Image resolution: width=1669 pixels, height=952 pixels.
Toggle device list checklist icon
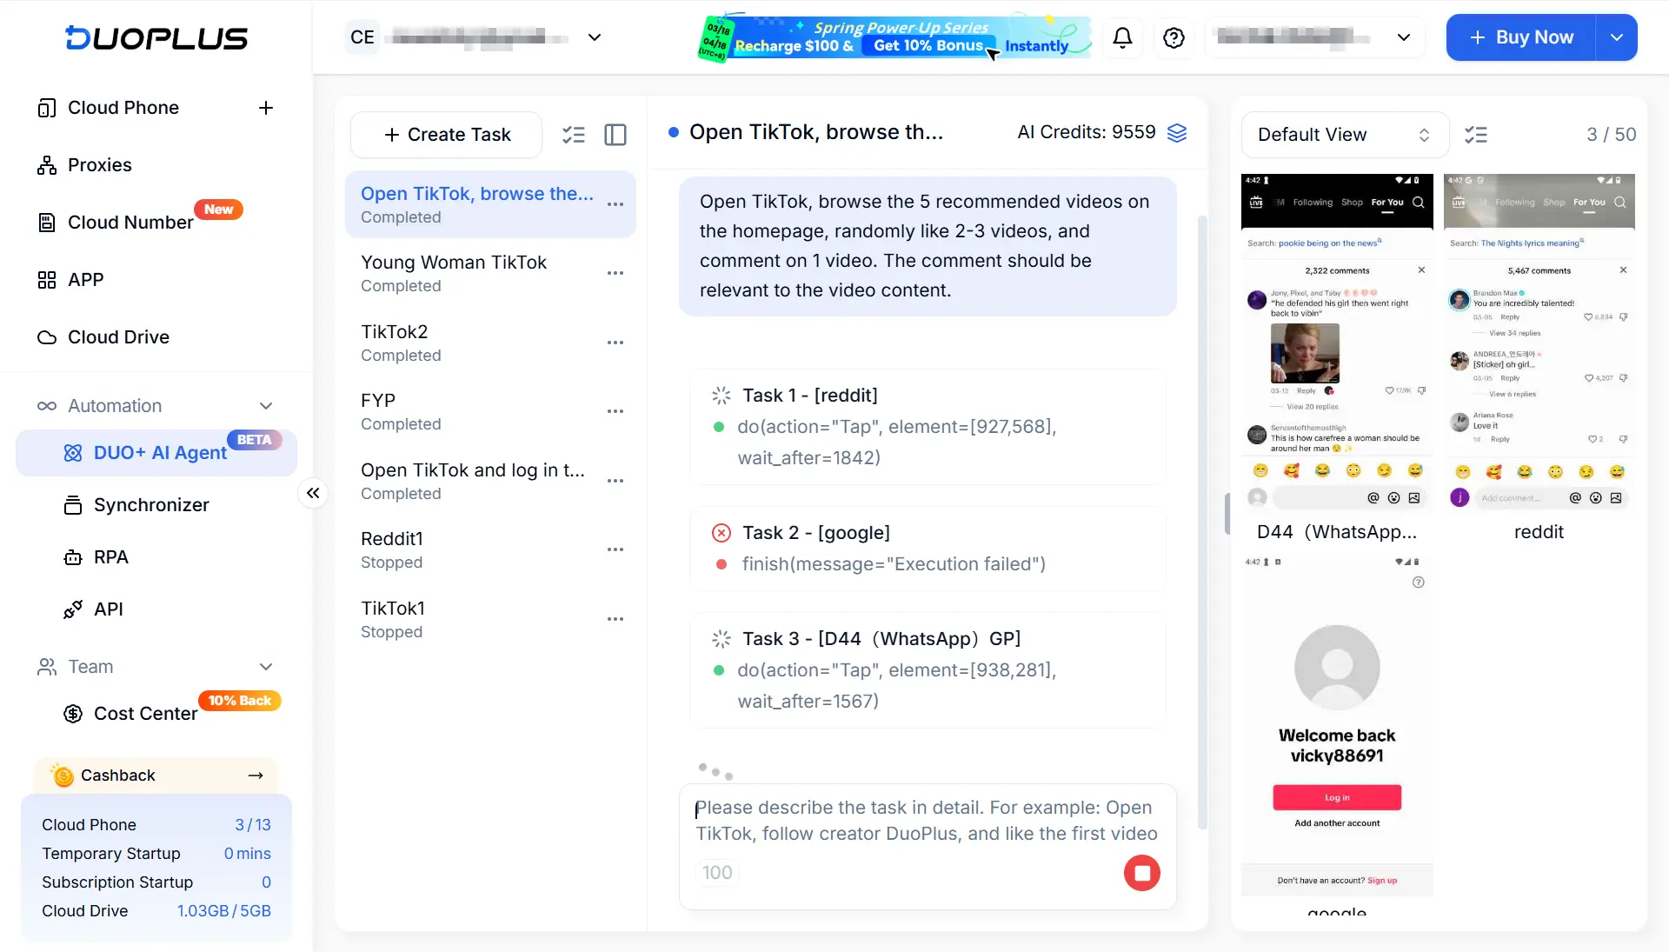click(x=1476, y=135)
